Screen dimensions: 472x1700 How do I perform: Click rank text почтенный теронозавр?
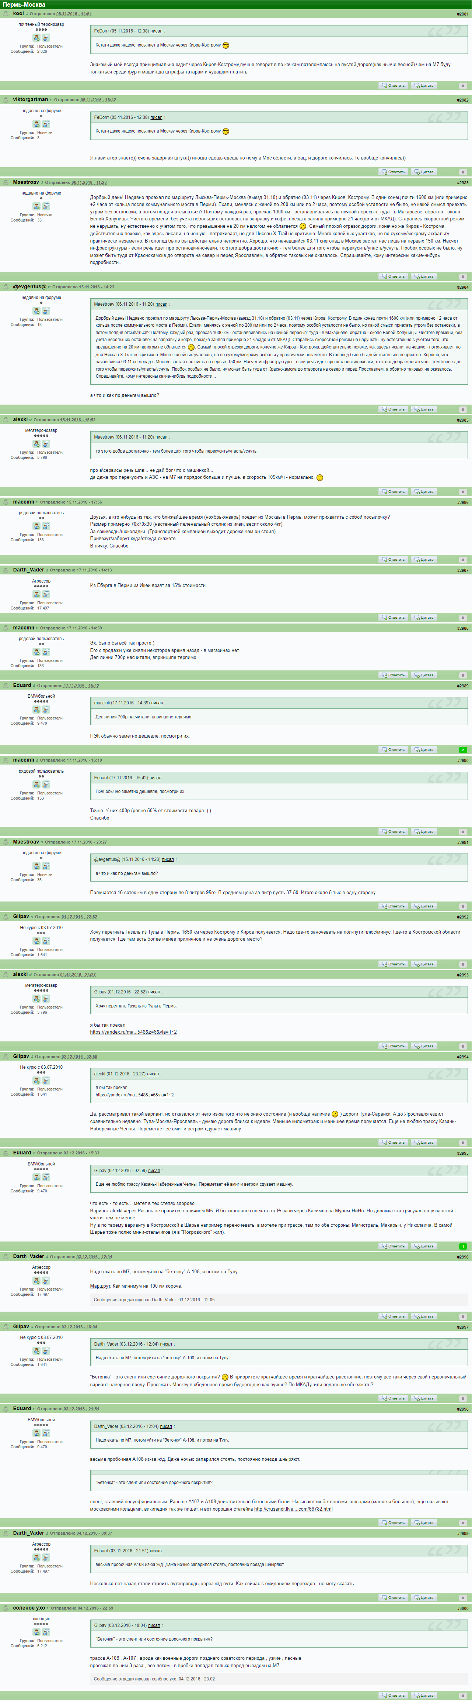click(42, 24)
